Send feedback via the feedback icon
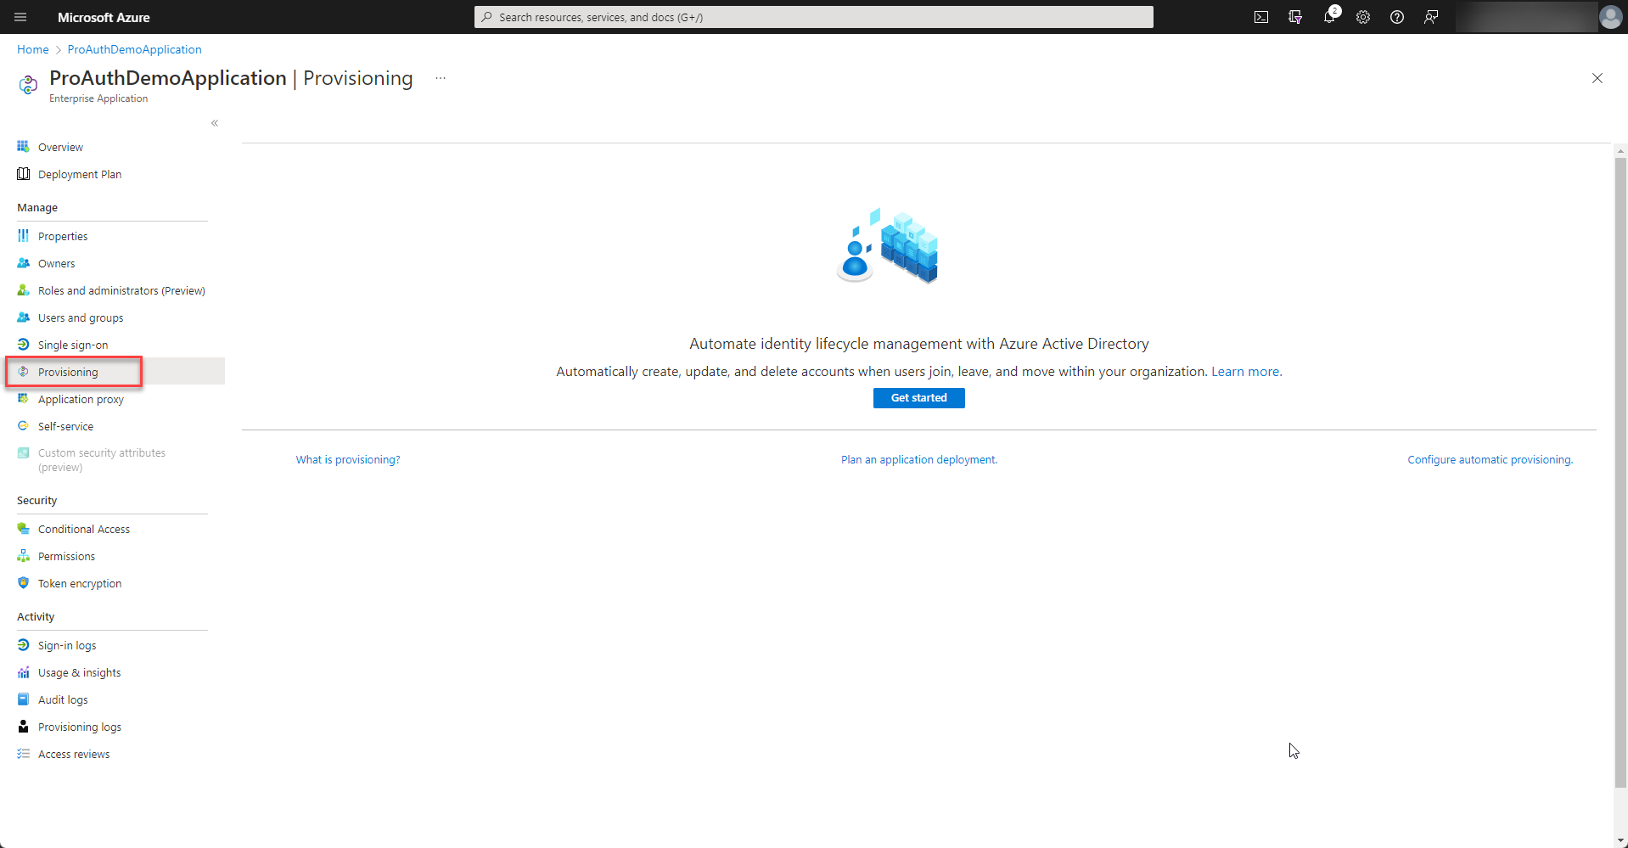 [x=1431, y=17]
